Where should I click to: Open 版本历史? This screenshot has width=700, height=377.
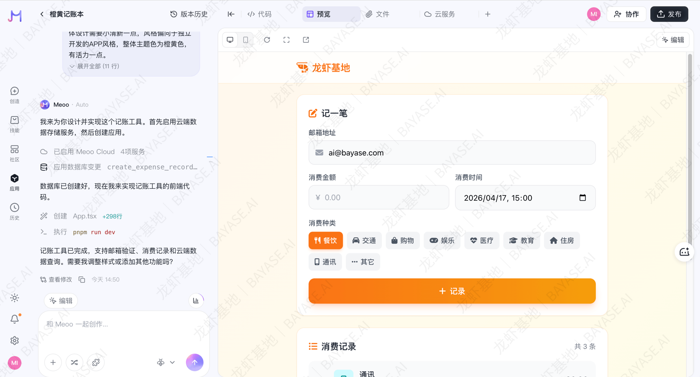click(x=189, y=14)
